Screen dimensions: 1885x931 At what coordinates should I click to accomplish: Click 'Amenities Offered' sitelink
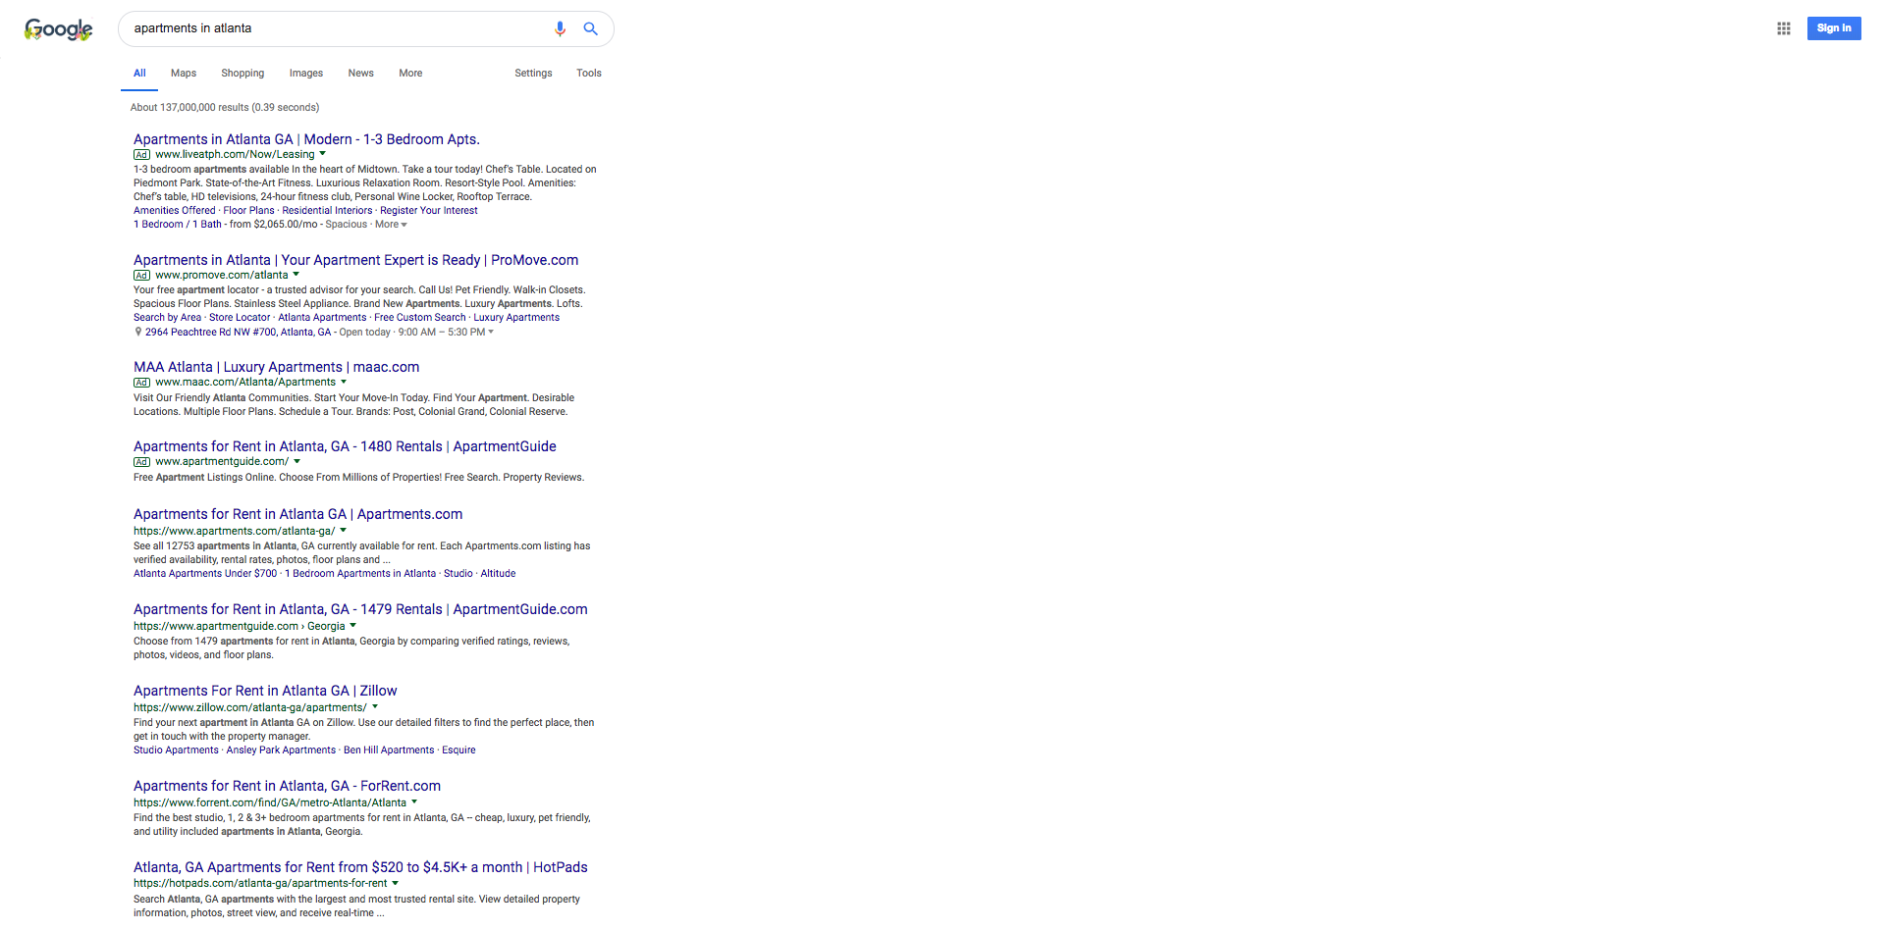click(x=174, y=211)
